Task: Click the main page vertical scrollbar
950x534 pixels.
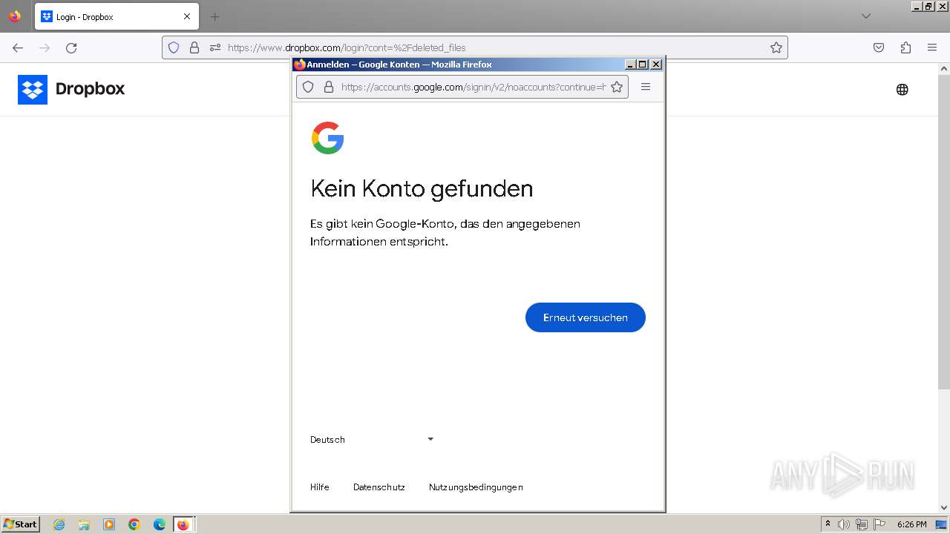Action: point(944,231)
